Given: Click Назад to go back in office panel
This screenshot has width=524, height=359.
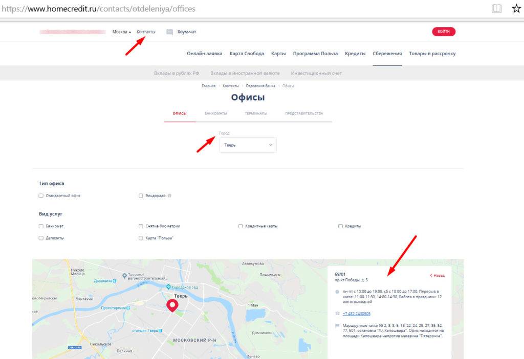Looking at the screenshot, I should click(437, 275).
